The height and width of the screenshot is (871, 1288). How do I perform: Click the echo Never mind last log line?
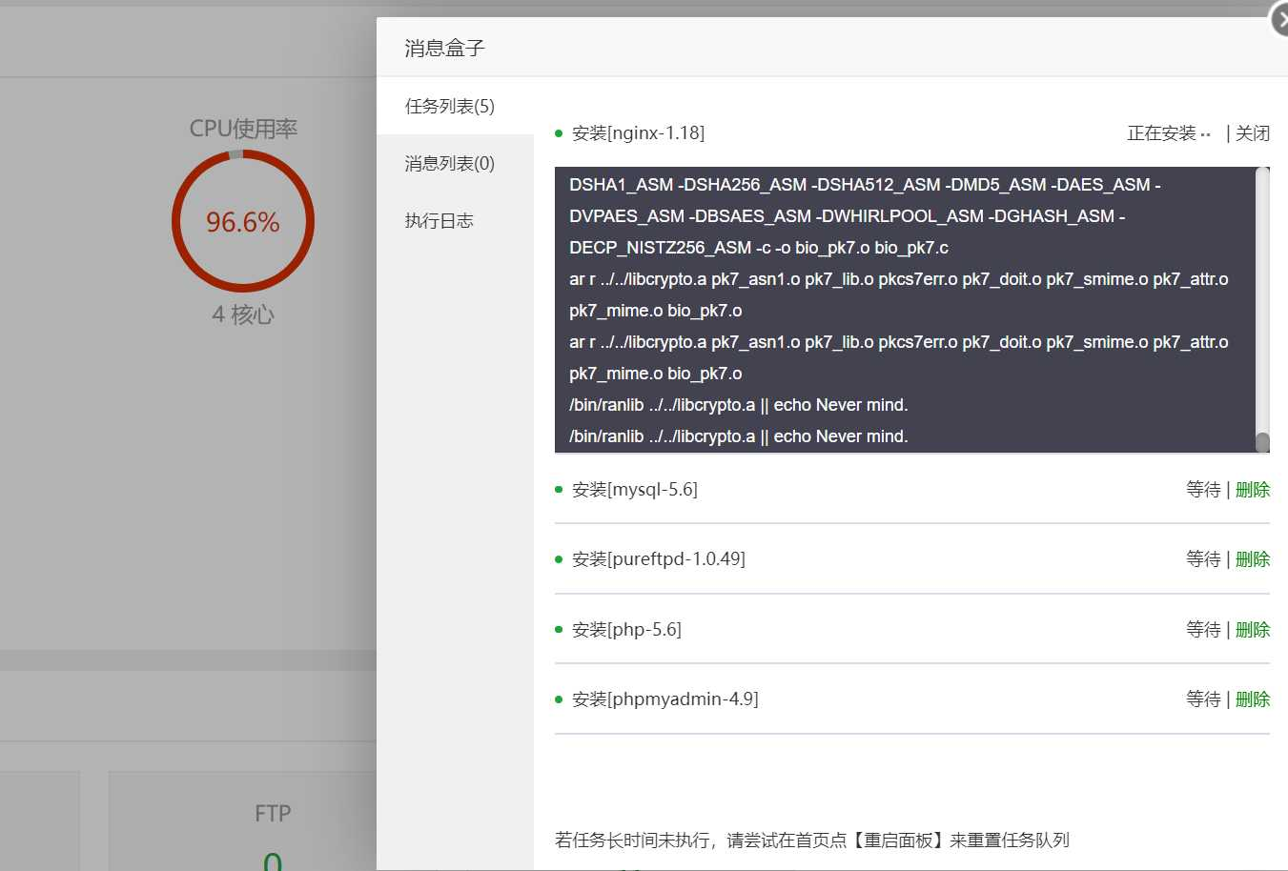point(739,436)
